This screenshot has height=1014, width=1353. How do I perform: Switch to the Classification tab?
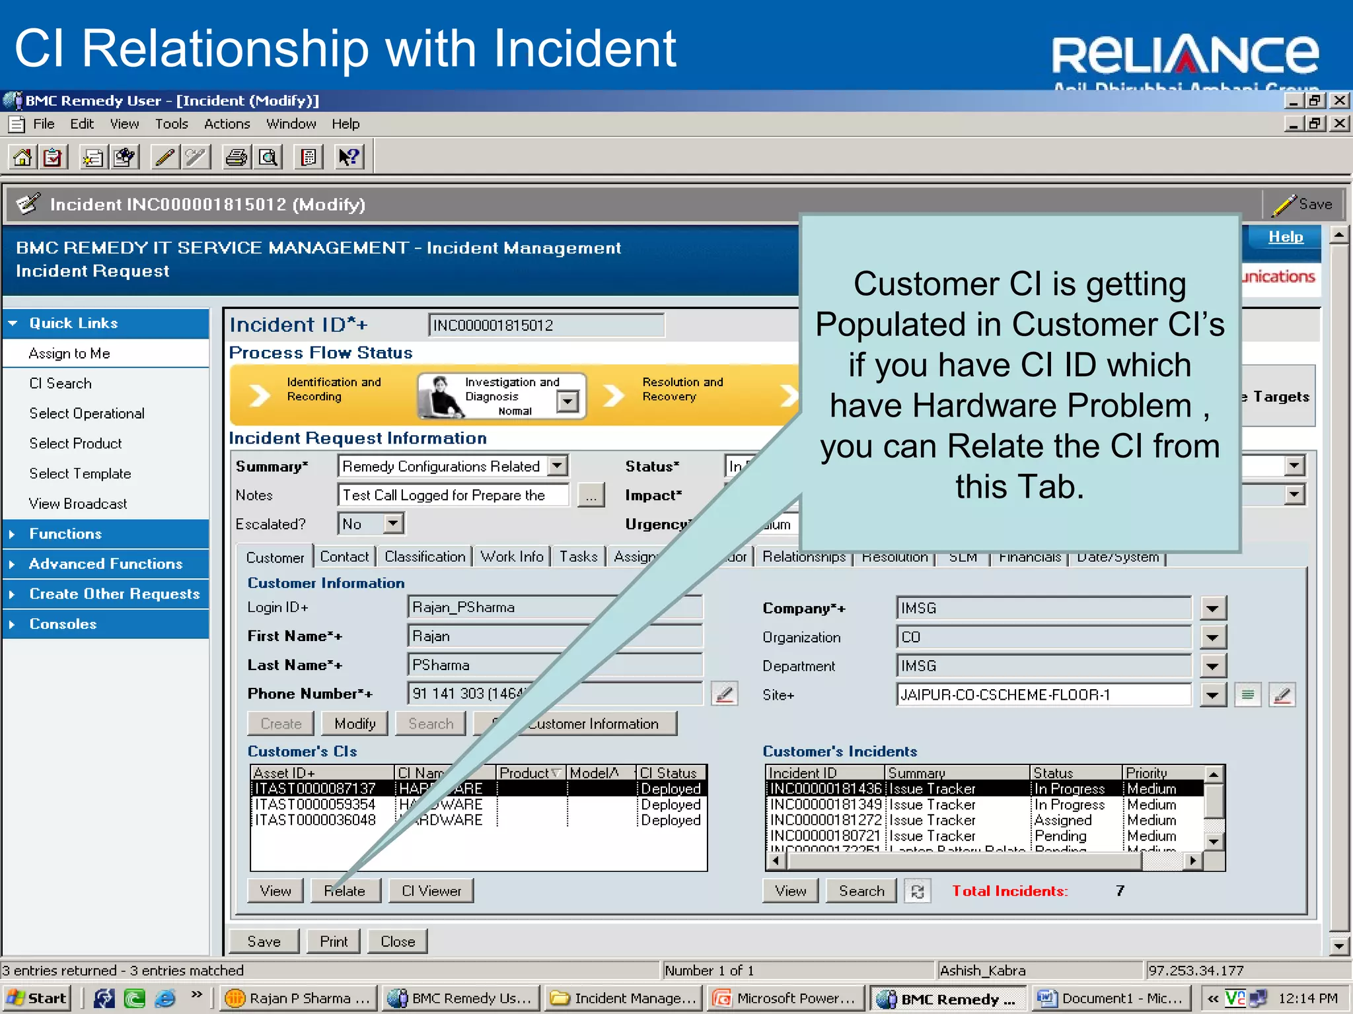coord(425,557)
